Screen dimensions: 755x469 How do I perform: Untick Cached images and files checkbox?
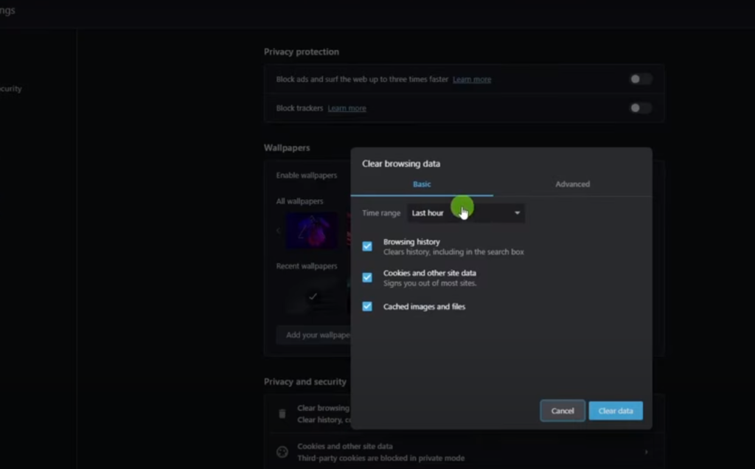[367, 307]
